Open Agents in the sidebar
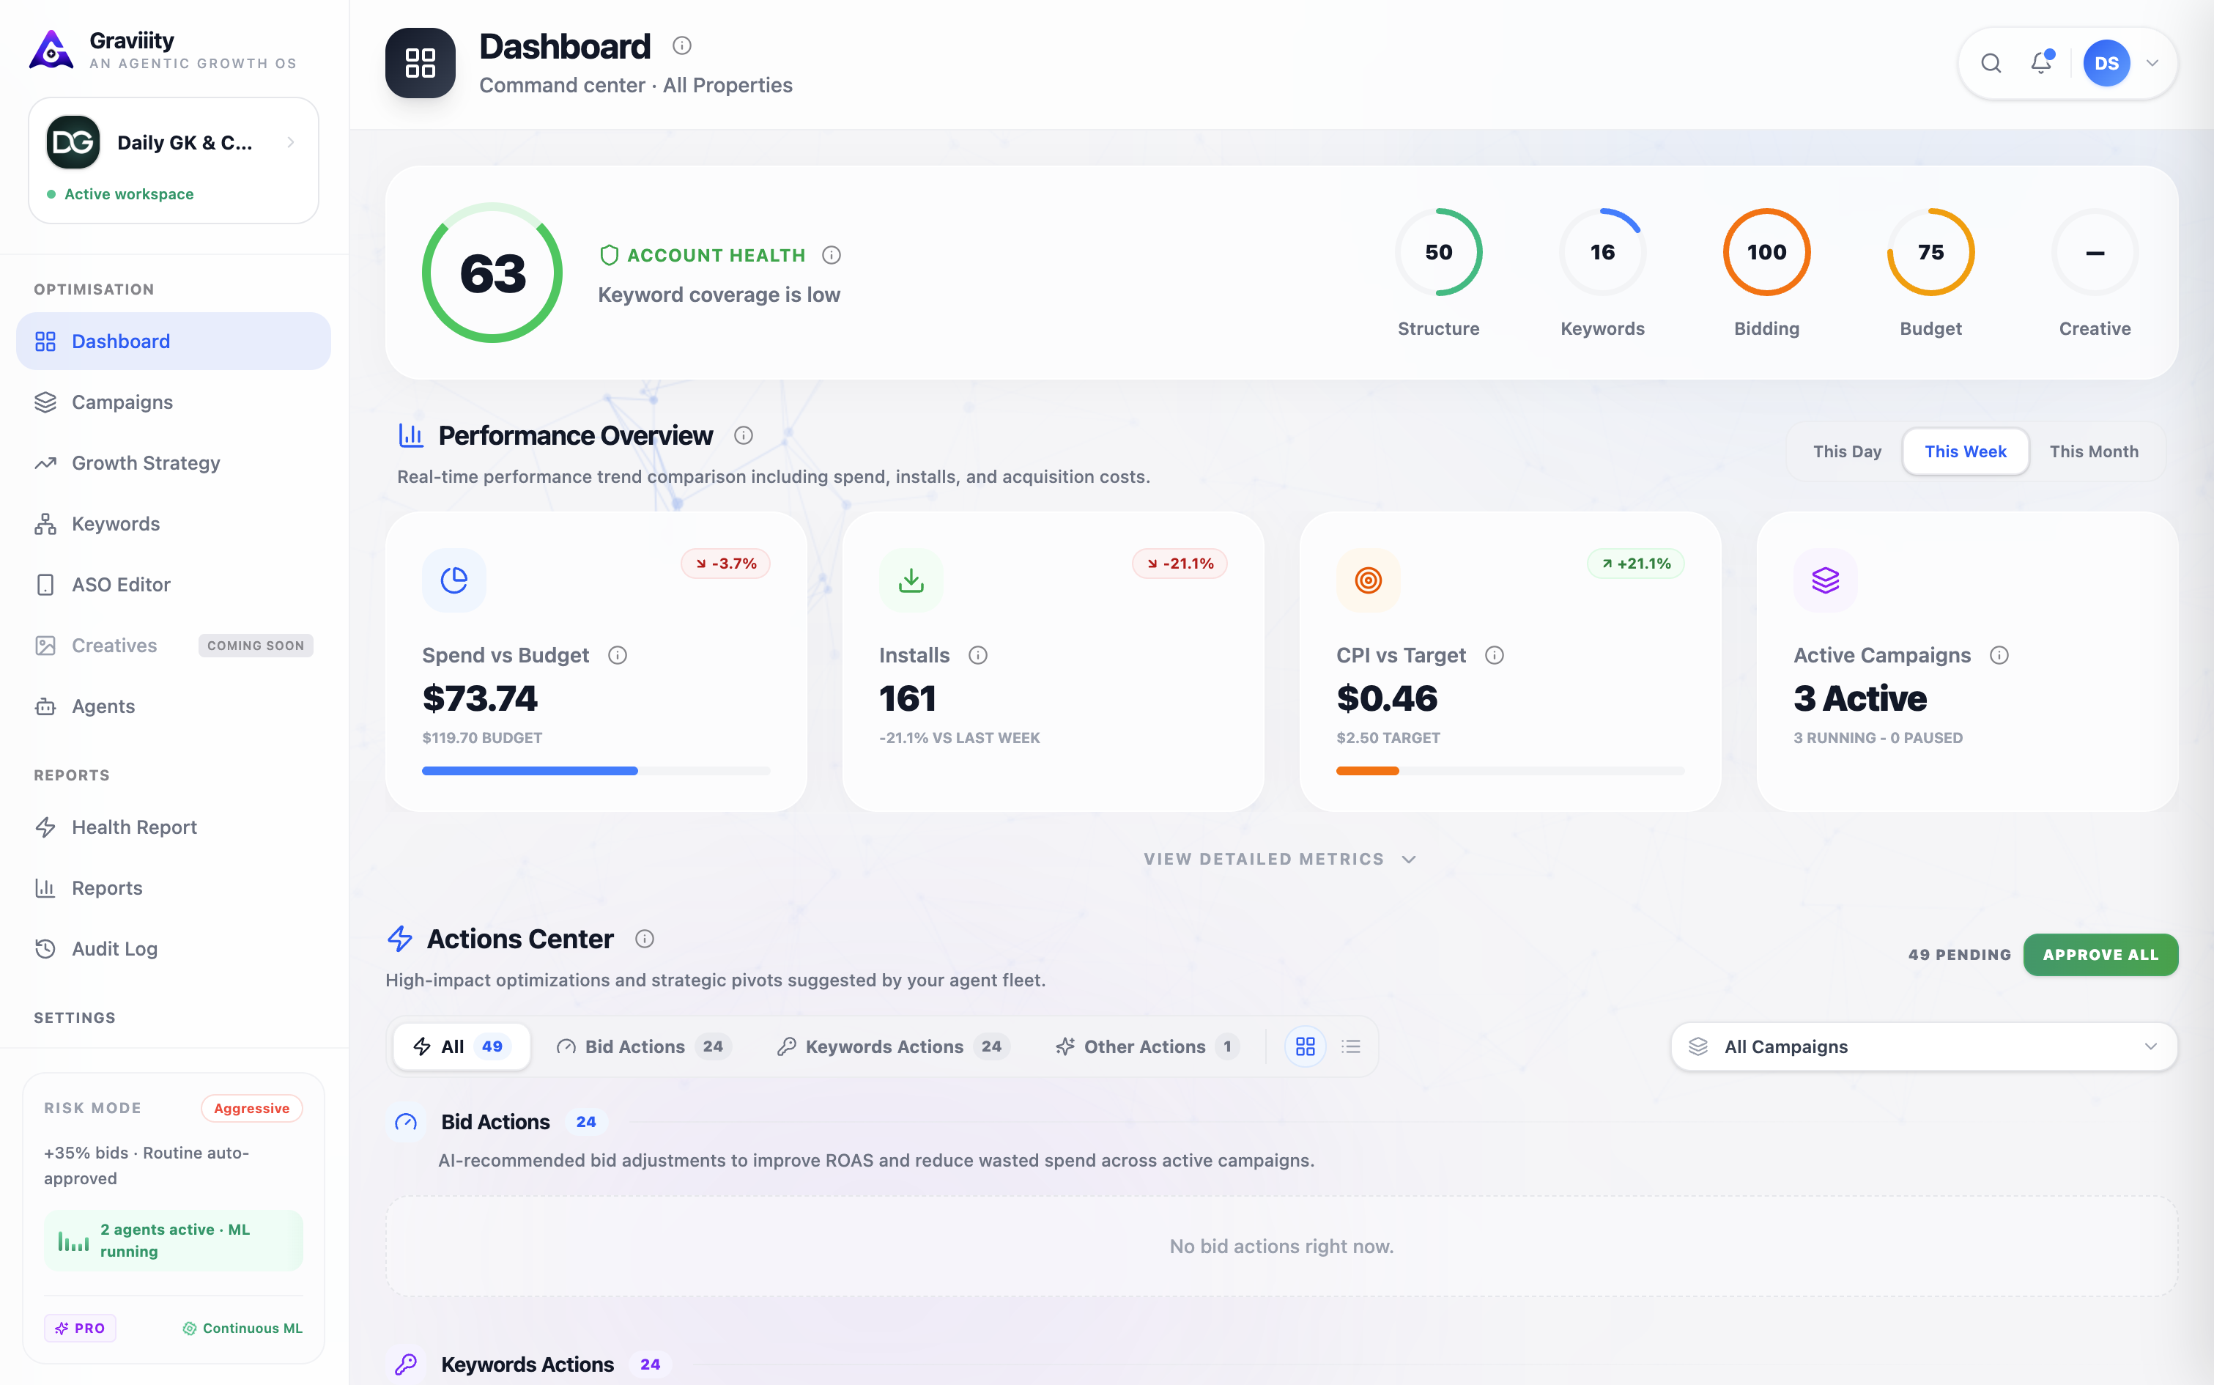 (173, 706)
